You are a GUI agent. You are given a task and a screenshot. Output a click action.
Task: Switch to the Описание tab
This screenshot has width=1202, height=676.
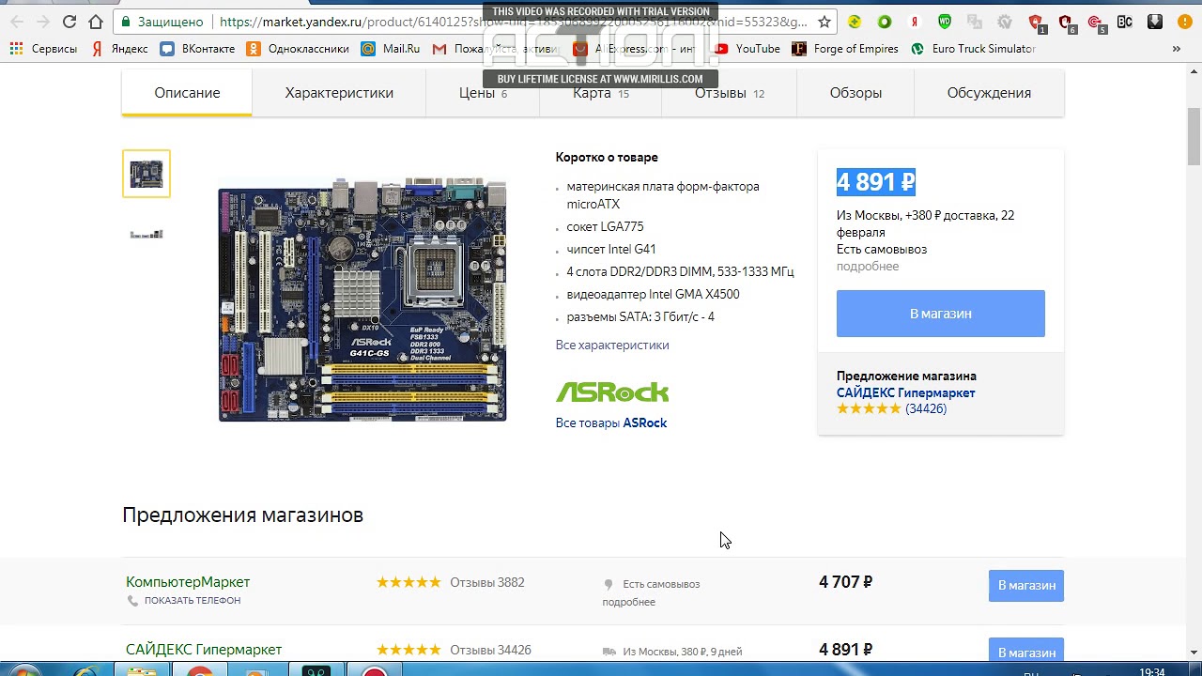[x=187, y=93]
